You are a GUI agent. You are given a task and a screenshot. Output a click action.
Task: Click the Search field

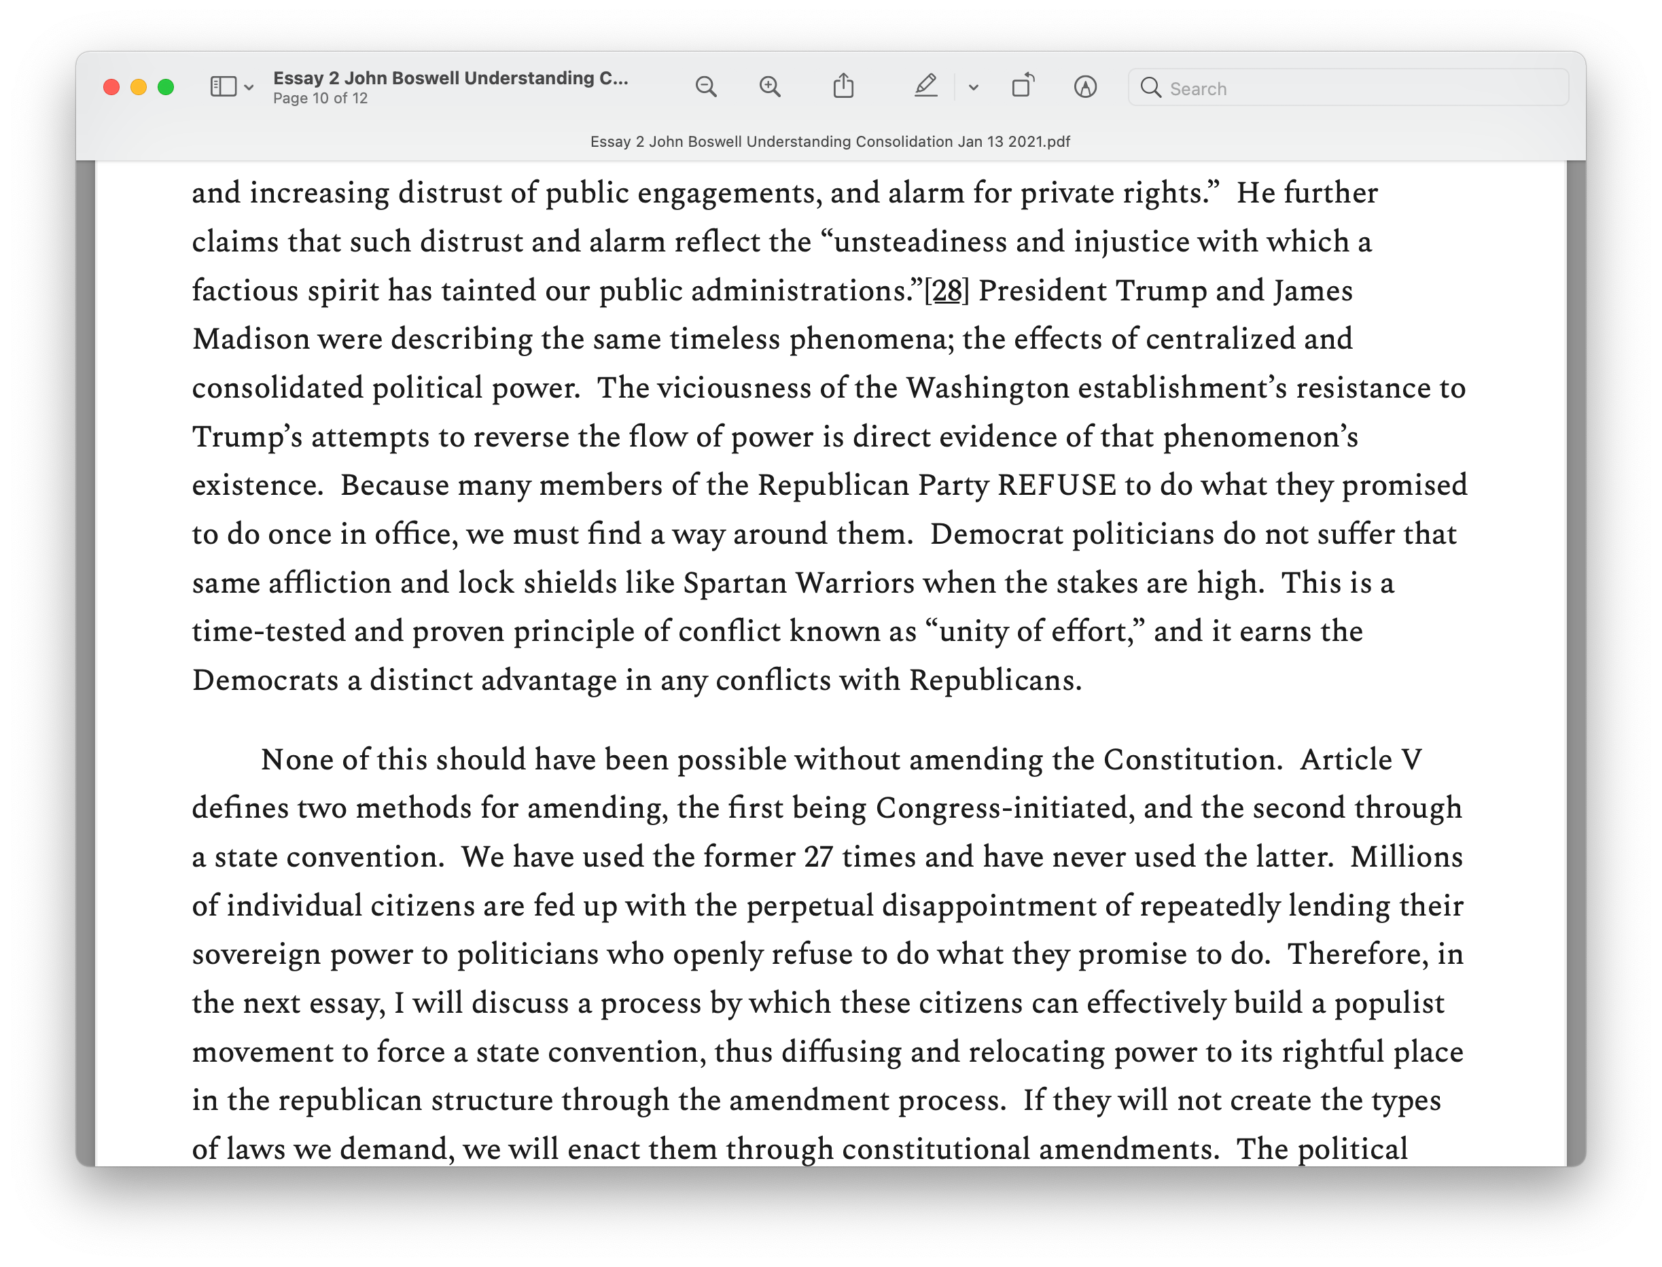click(1347, 88)
